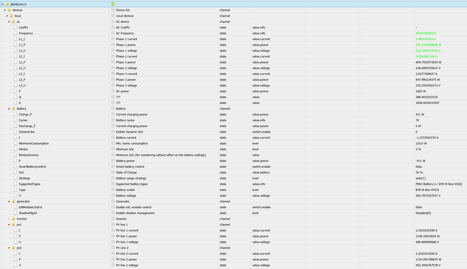This screenshot has height=269, width=467.
Task: Click the ShadowMgmt value 'Disabled(0)'
Action: pyautogui.click(x=423, y=213)
